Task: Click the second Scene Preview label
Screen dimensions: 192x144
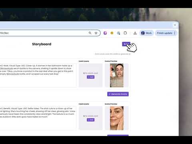Action: (x=111, y=104)
